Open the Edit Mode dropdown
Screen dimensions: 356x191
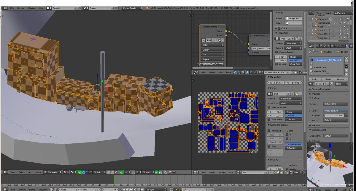click(53, 172)
